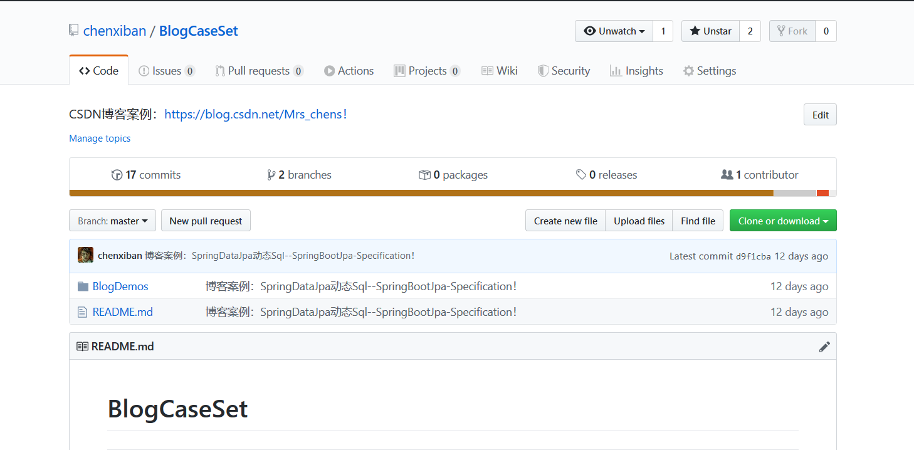Open the Branch: master dropdown
This screenshot has width=914, height=450.
point(112,221)
